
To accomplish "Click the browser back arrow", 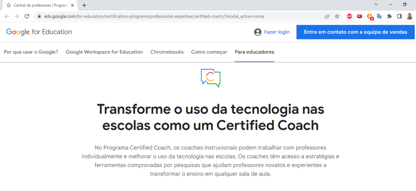I will (7, 16).
